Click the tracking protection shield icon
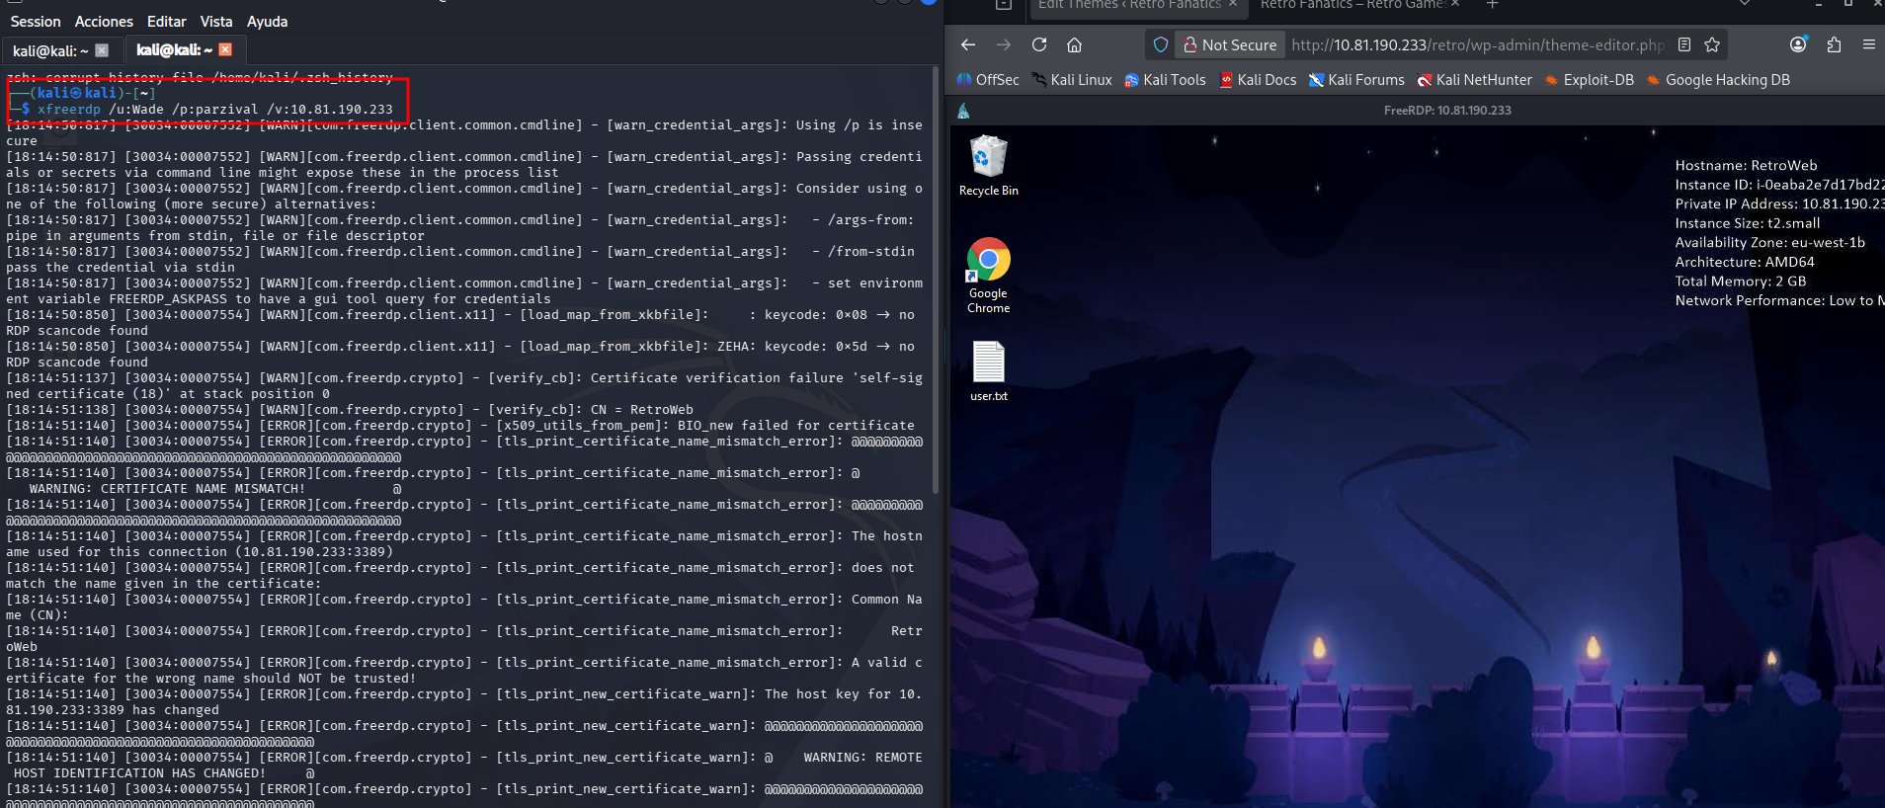Viewport: 1885px width, 808px height. [x=1161, y=44]
